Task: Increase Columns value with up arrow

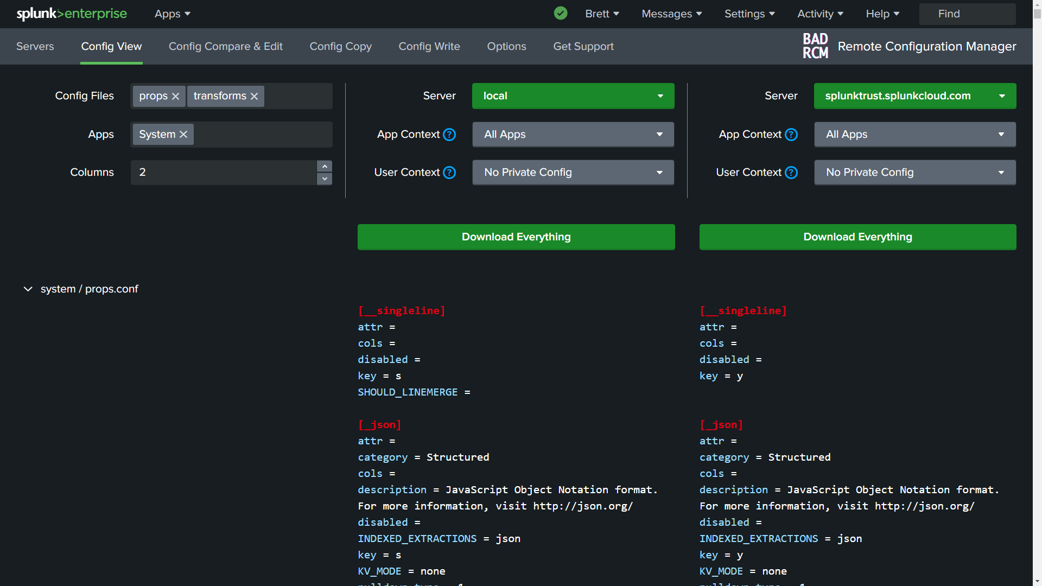Action: (x=325, y=166)
